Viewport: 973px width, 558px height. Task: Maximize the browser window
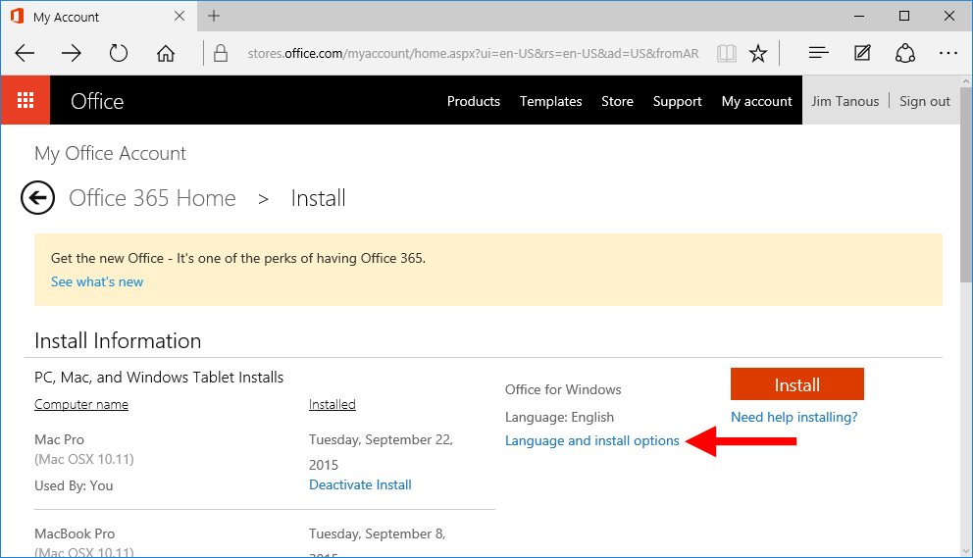tap(904, 16)
